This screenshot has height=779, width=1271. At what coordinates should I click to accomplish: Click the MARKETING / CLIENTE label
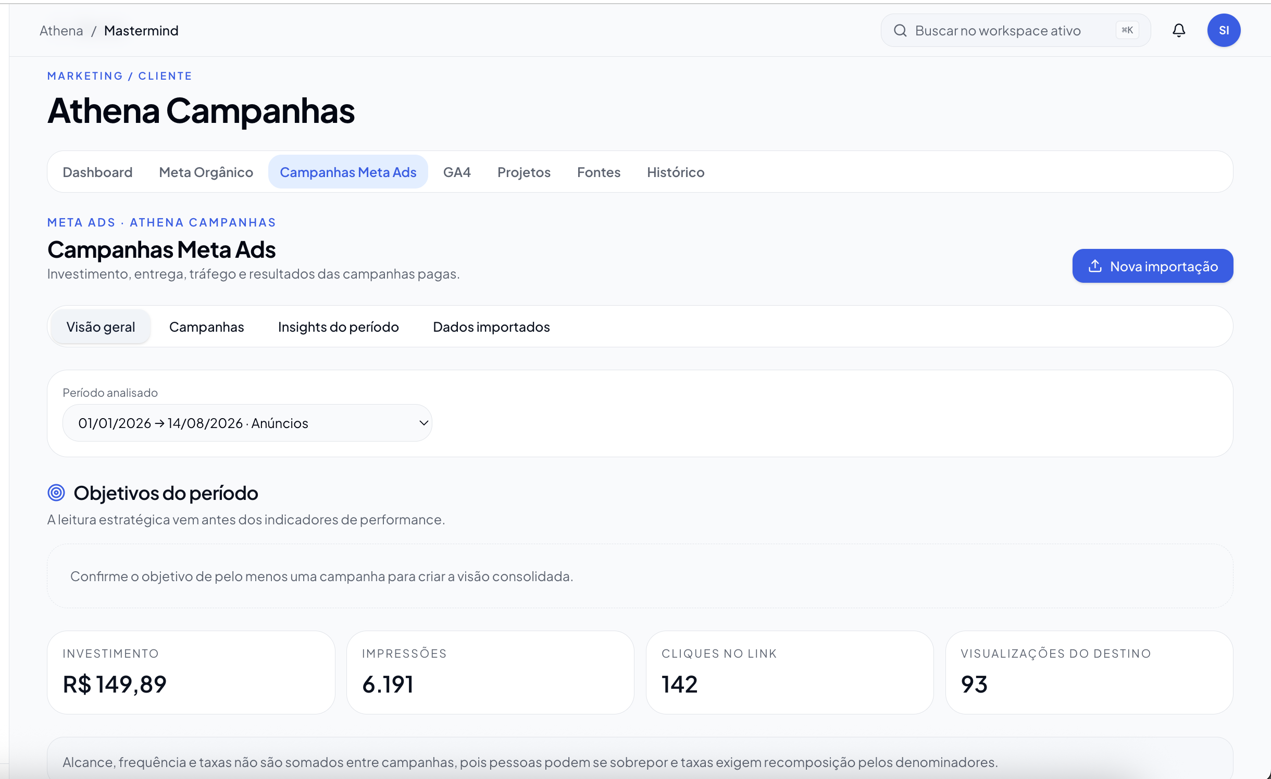(120, 76)
